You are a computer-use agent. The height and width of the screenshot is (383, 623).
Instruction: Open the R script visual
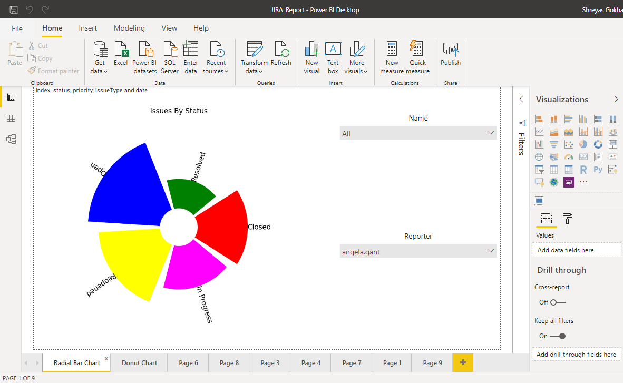pos(584,170)
